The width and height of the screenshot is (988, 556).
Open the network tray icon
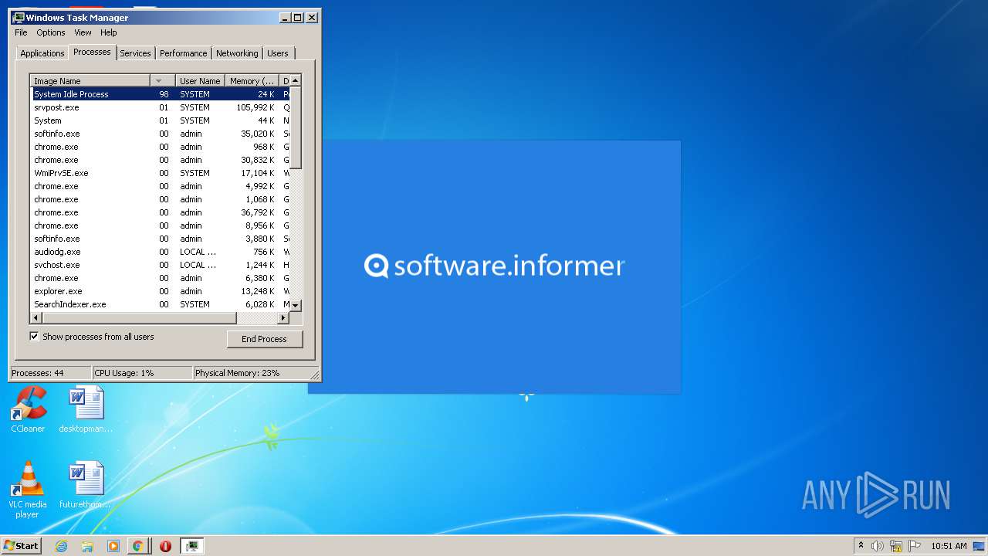(896, 546)
